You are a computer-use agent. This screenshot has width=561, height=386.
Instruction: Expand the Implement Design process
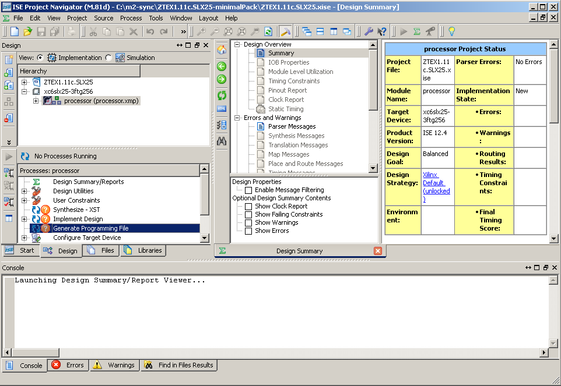(x=24, y=219)
